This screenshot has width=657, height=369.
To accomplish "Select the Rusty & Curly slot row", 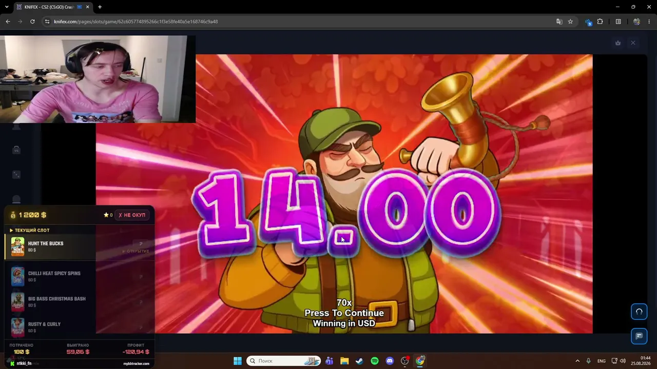I will 80,327.
